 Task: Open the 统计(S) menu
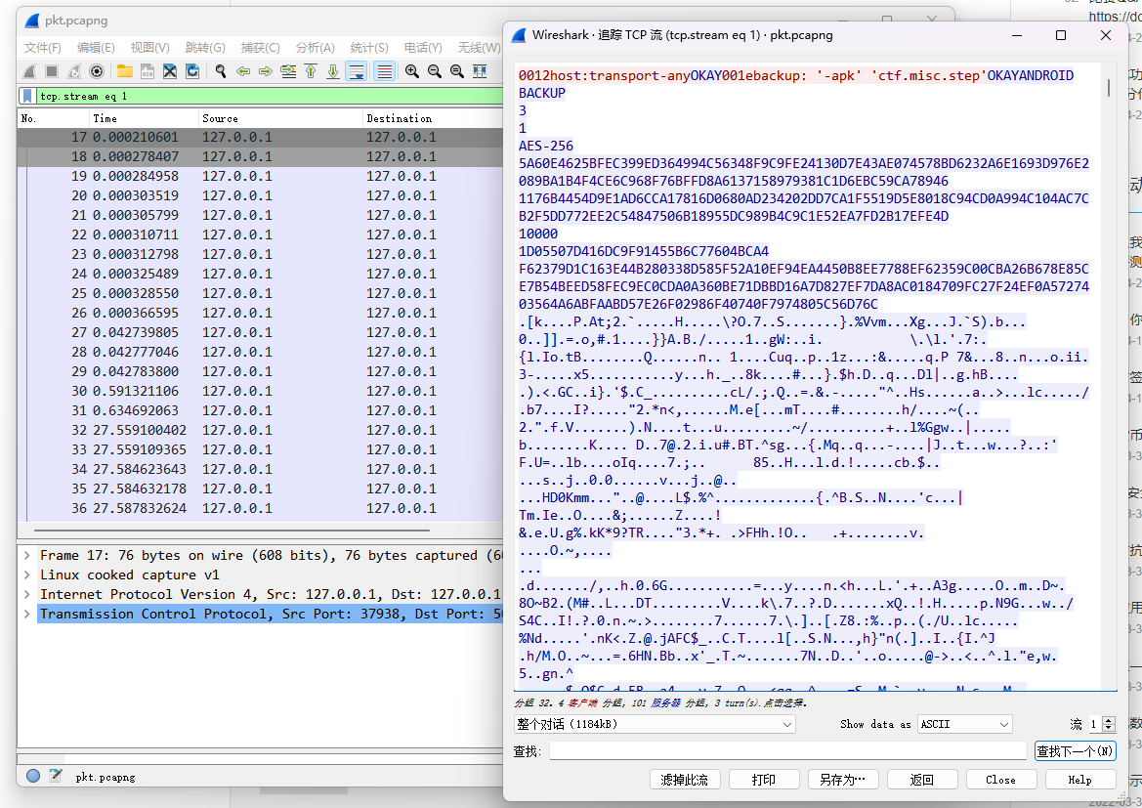pyautogui.click(x=368, y=46)
